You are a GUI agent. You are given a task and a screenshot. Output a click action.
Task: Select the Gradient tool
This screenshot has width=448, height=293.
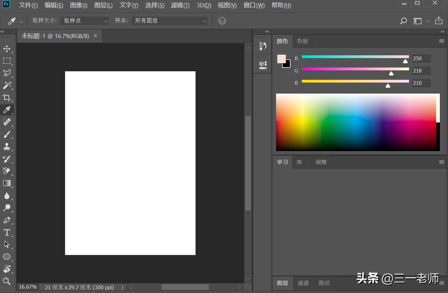[x=7, y=183]
